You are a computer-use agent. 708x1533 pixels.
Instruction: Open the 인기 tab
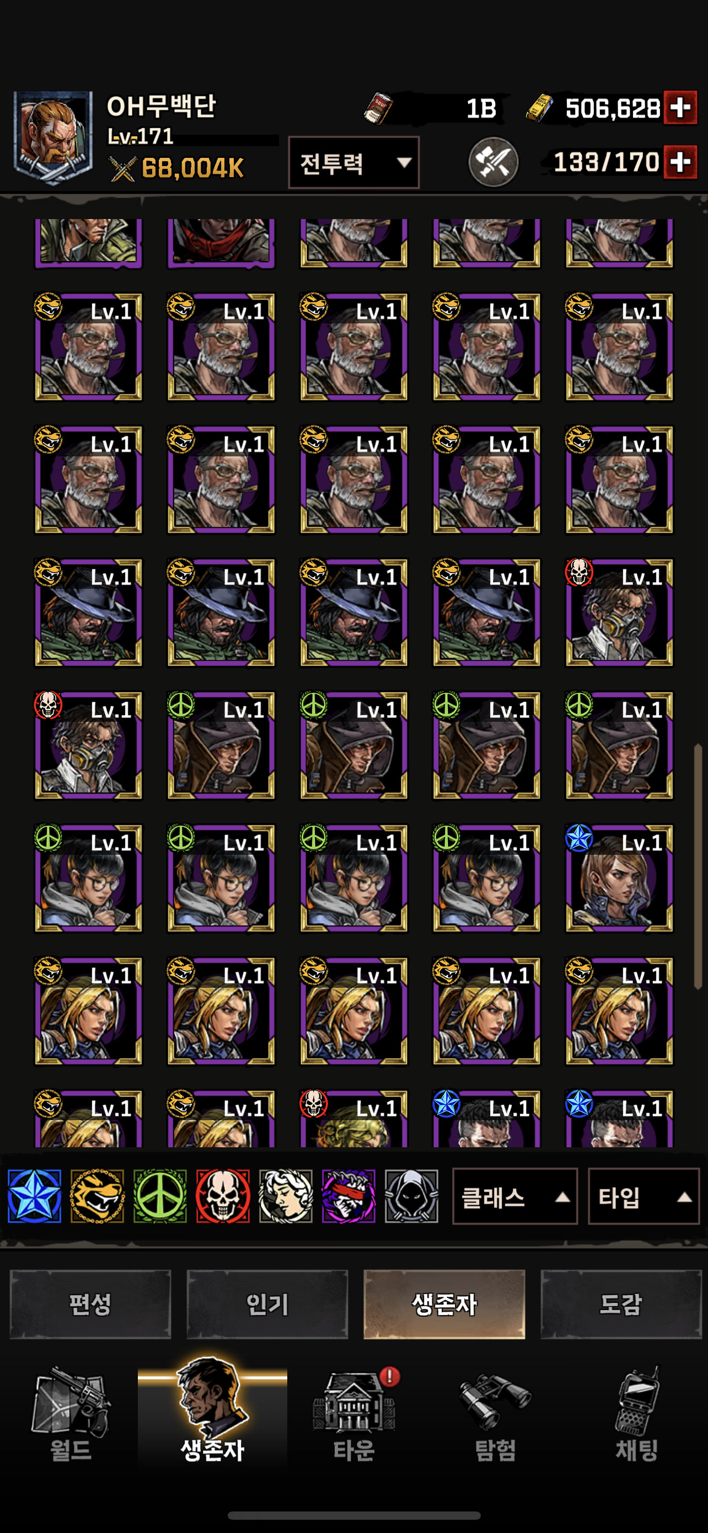[267, 1304]
